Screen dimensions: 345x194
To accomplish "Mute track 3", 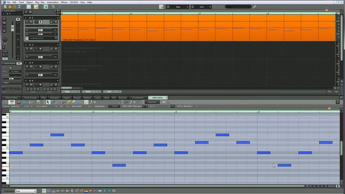I will click(x=31, y=67).
